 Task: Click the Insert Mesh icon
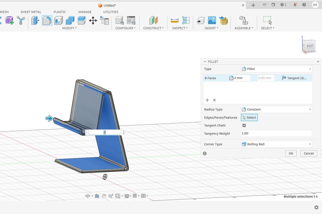pyautogui.click(x=224, y=20)
